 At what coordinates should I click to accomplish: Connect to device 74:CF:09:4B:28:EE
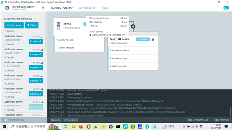tap(36, 42)
